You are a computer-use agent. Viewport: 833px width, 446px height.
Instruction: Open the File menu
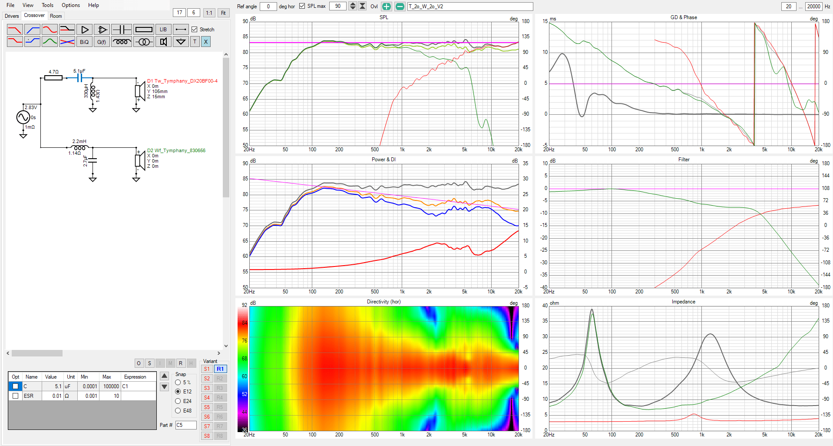coord(10,5)
